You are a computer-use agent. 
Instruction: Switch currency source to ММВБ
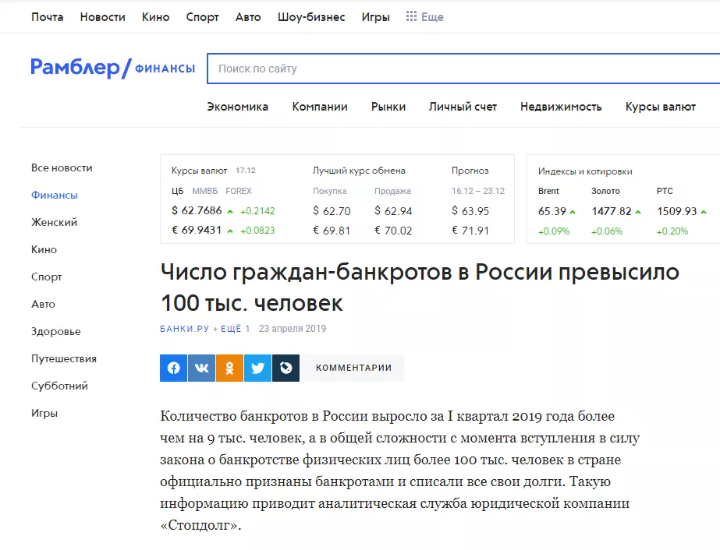click(205, 191)
